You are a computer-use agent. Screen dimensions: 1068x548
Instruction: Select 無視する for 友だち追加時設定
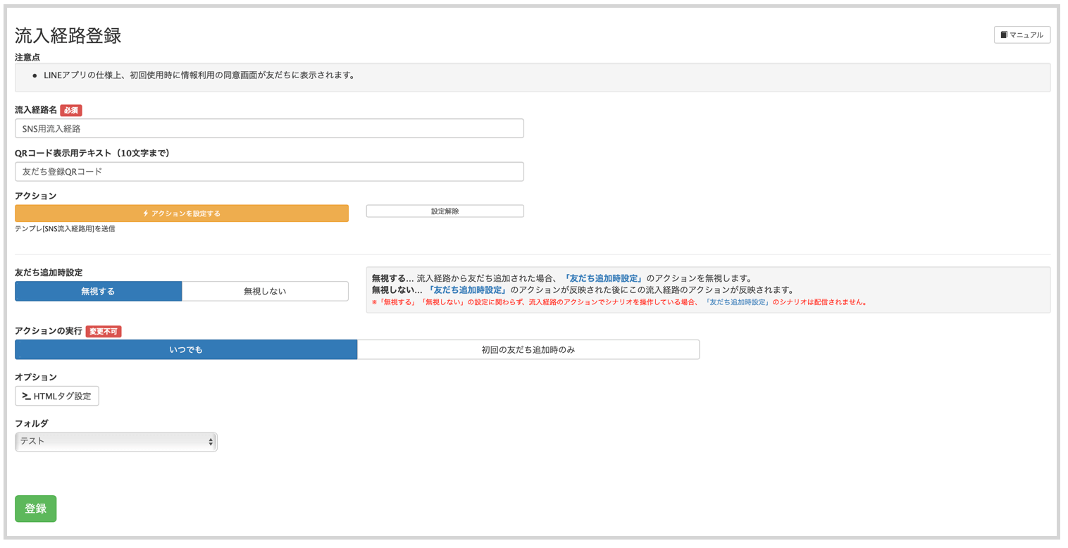[98, 291]
